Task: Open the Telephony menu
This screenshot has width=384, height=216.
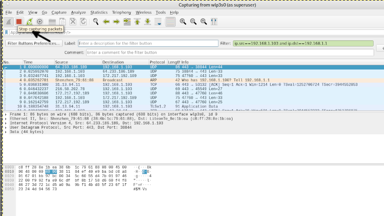Action: pos(121,13)
